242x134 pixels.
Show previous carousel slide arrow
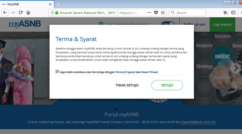click(x=7, y=68)
